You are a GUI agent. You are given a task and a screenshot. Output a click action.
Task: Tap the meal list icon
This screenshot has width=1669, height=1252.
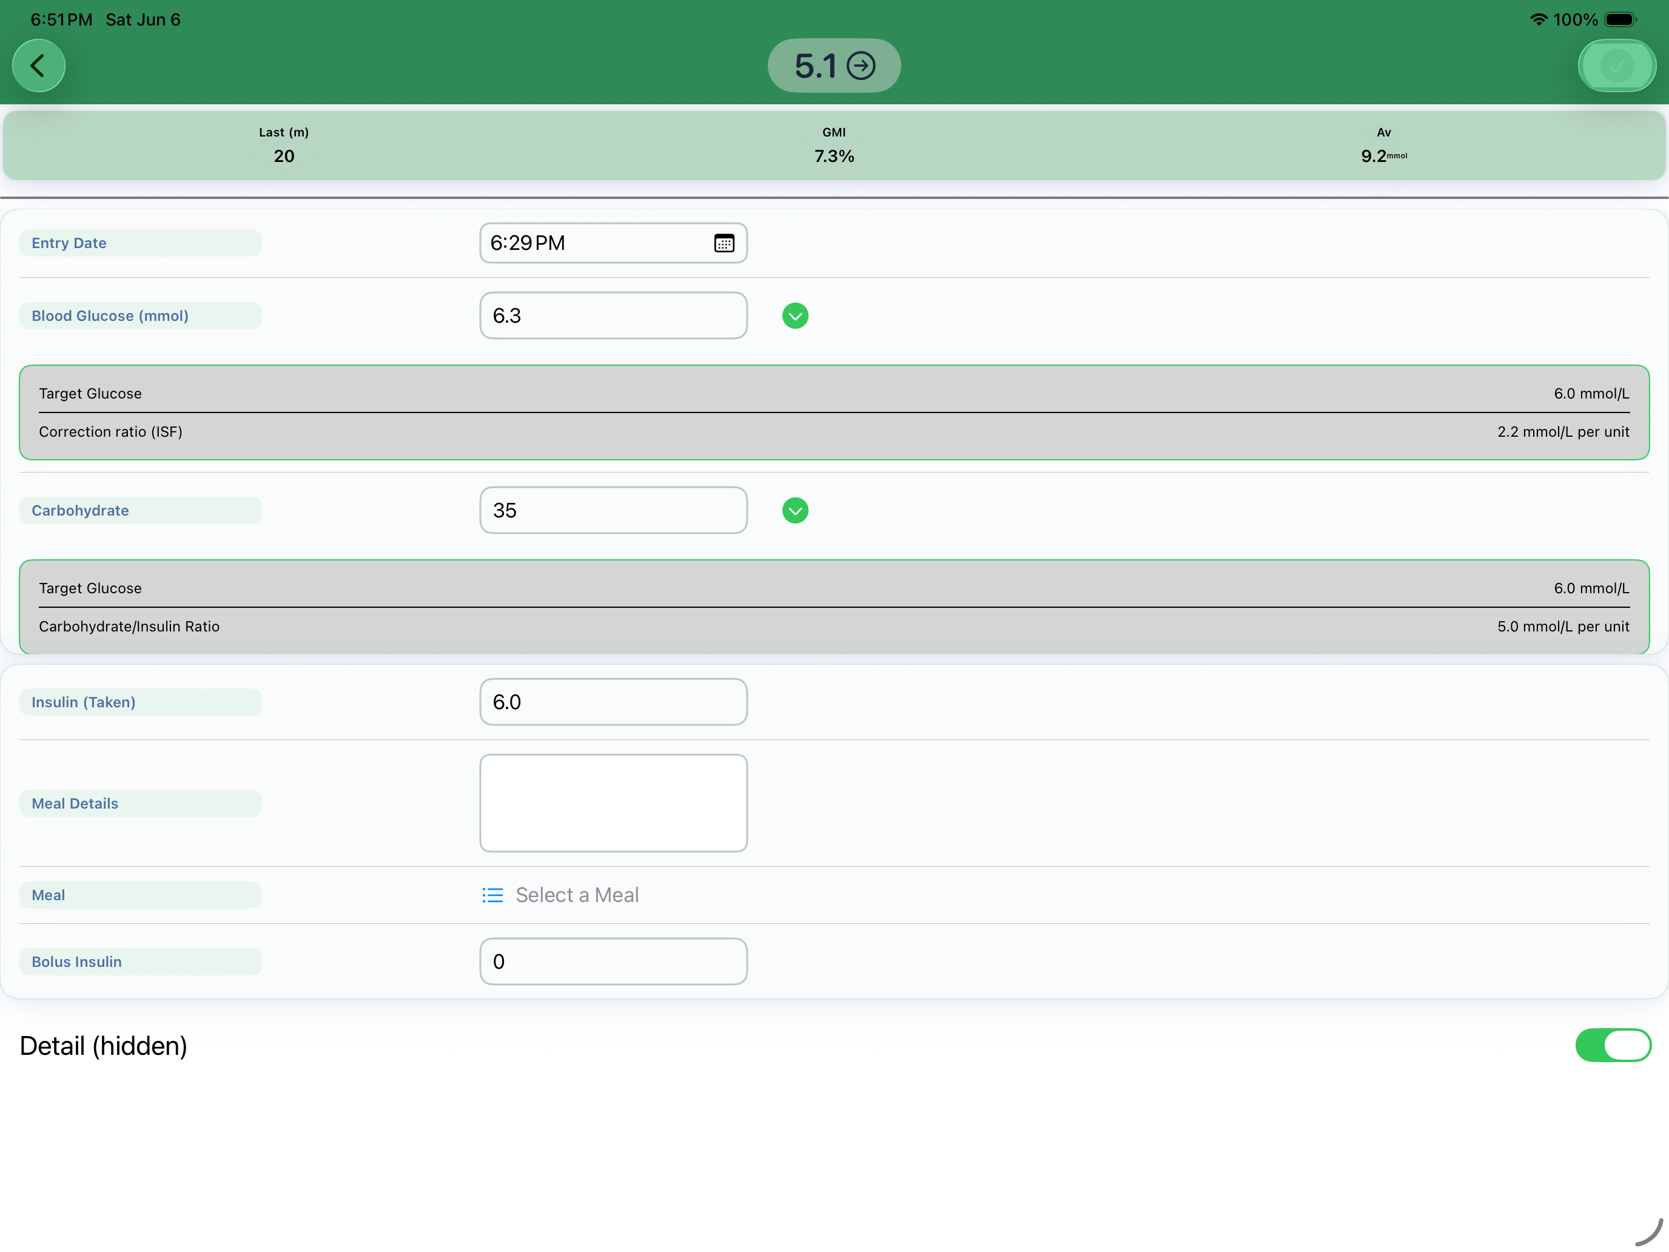tap(492, 895)
